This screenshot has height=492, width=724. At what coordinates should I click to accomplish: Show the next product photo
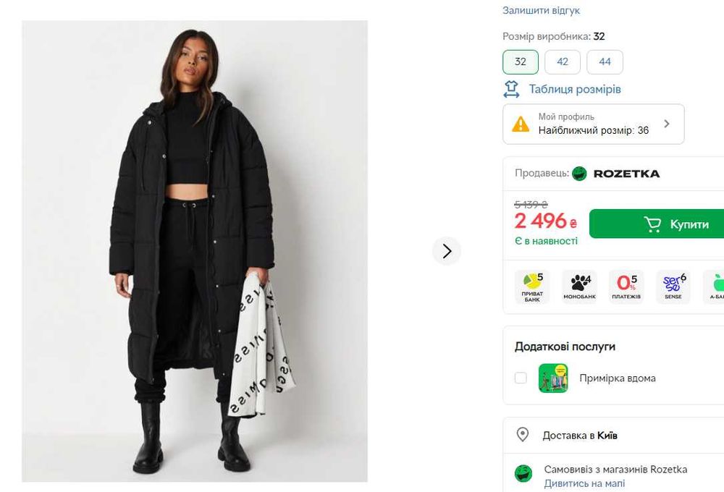pyautogui.click(x=447, y=251)
